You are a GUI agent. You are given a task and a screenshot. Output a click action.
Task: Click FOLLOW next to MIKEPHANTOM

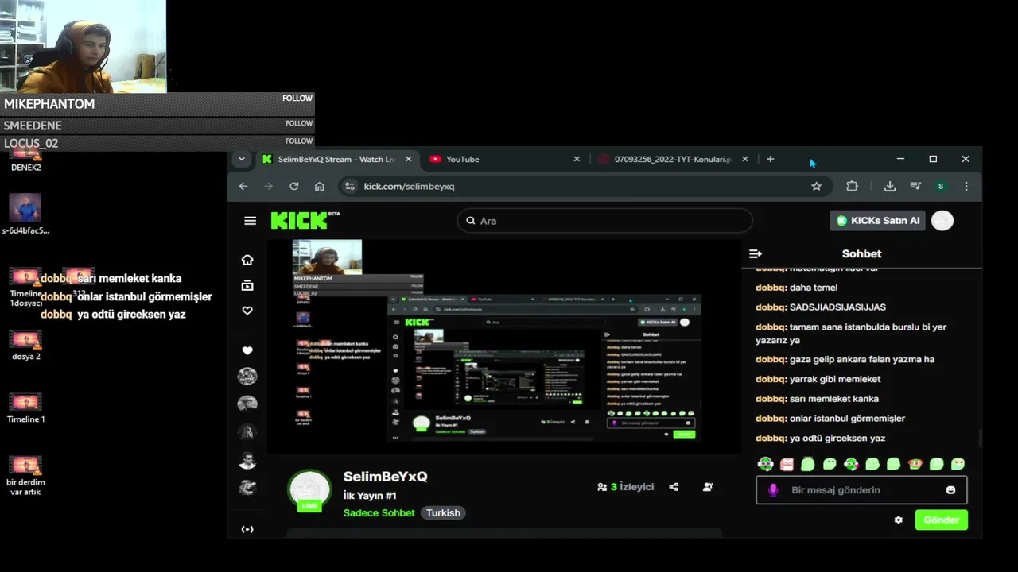click(297, 99)
